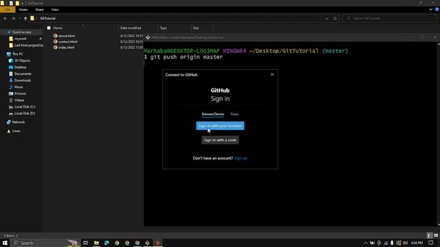Image resolution: width=440 pixels, height=247 pixels.
Task: Open the network status tray icon
Action: point(386,243)
